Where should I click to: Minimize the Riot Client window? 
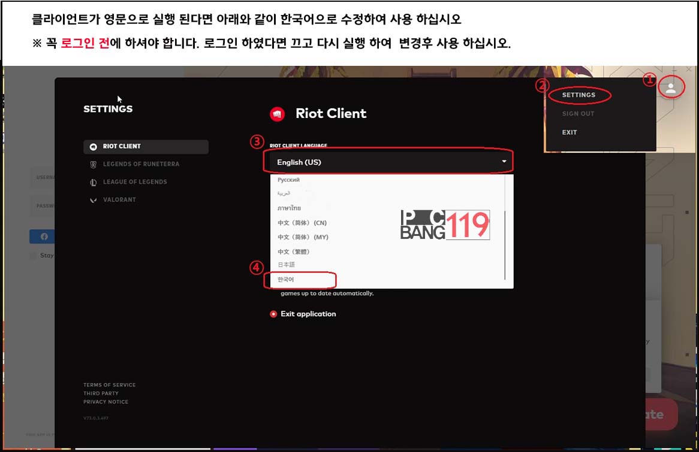coord(674,69)
